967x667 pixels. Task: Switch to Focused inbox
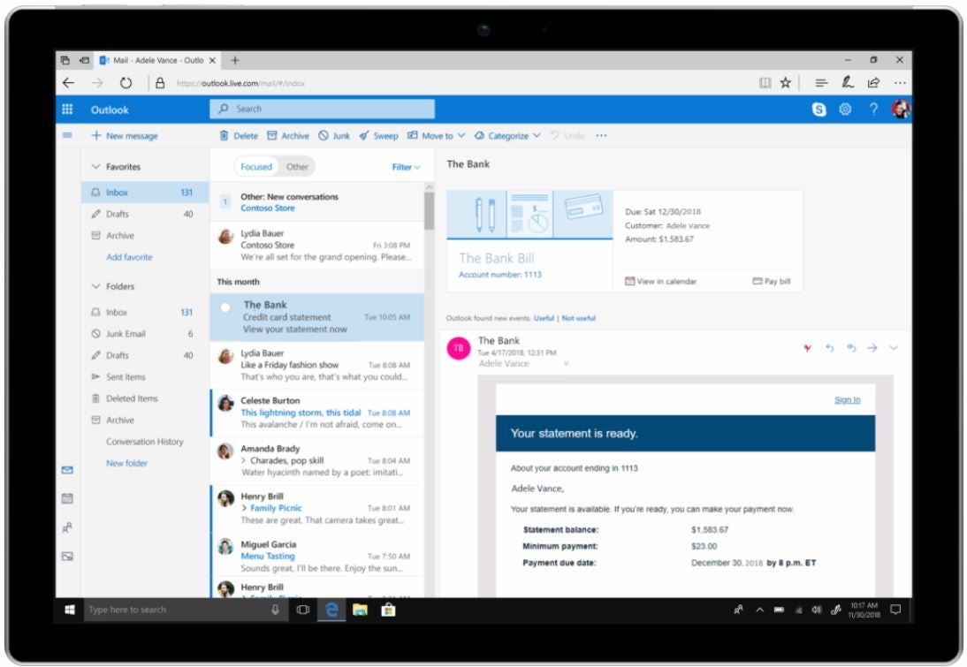coord(256,166)
